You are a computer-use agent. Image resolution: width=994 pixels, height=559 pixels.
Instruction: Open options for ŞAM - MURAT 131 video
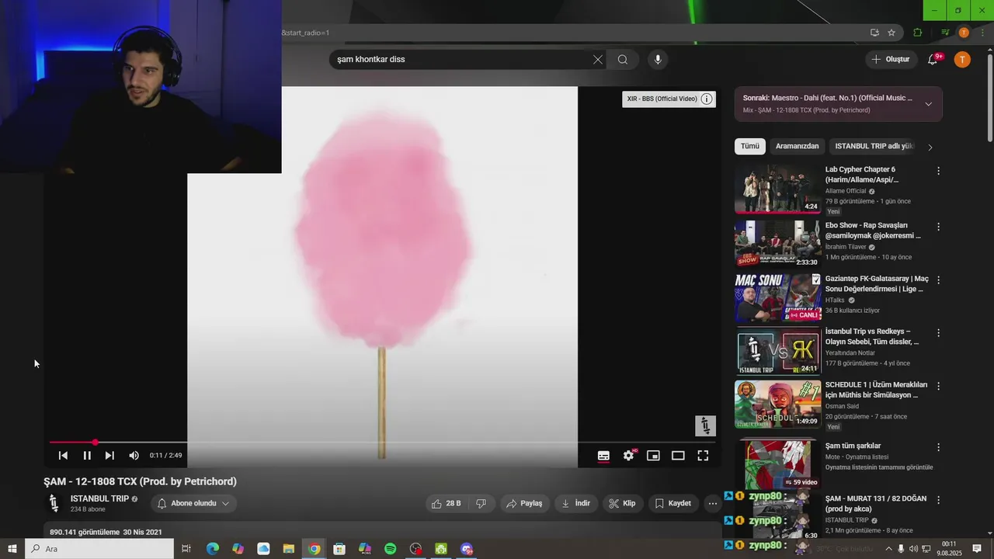click(x=938, y=500)
